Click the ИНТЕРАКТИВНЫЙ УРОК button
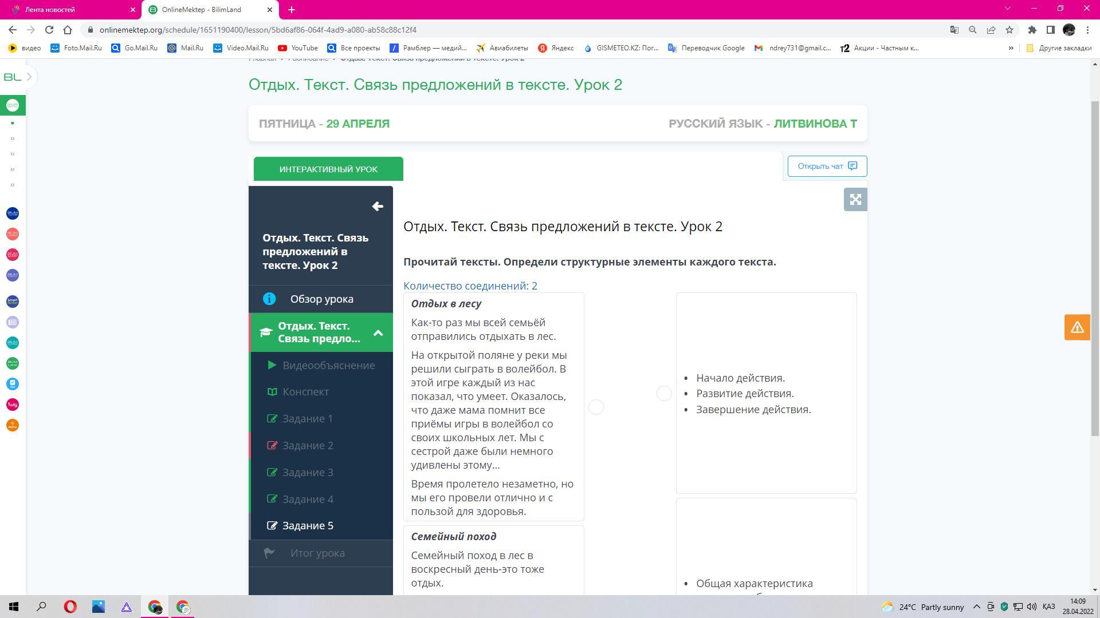Viewport: 1100px width, 618px height. tap(328, 169)
